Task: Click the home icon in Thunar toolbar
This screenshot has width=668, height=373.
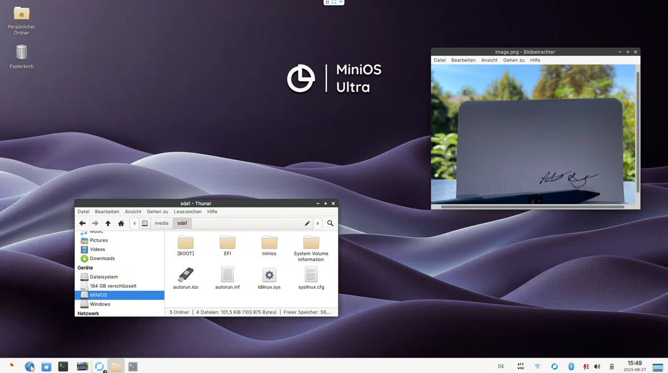Action: tap(121, 223)
